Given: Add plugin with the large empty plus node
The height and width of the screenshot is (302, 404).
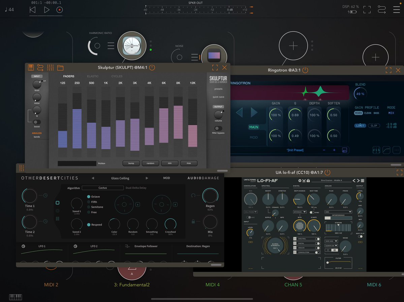Looking at the screenshot, I should [293, 46].
